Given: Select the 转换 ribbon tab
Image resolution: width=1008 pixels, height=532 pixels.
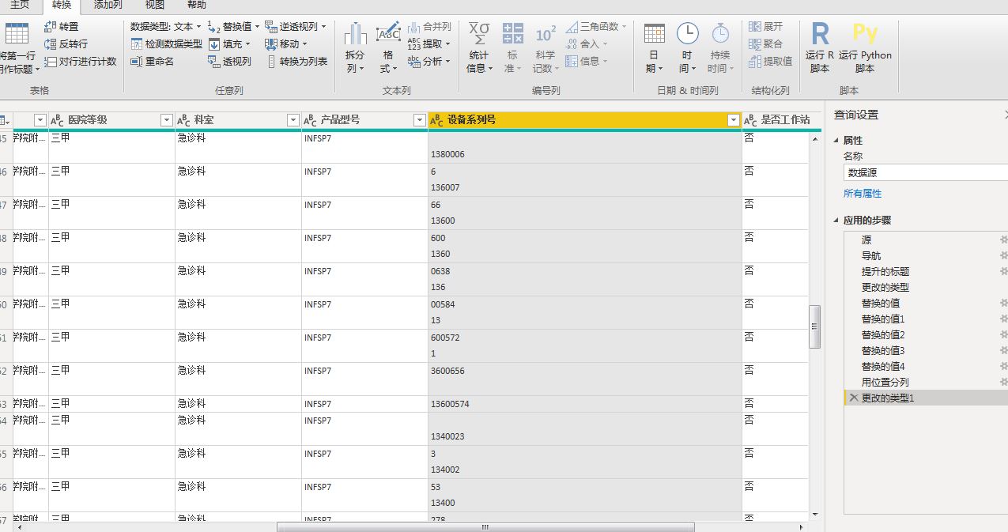Looking at the screenshot, I should [x=61, y=5].
